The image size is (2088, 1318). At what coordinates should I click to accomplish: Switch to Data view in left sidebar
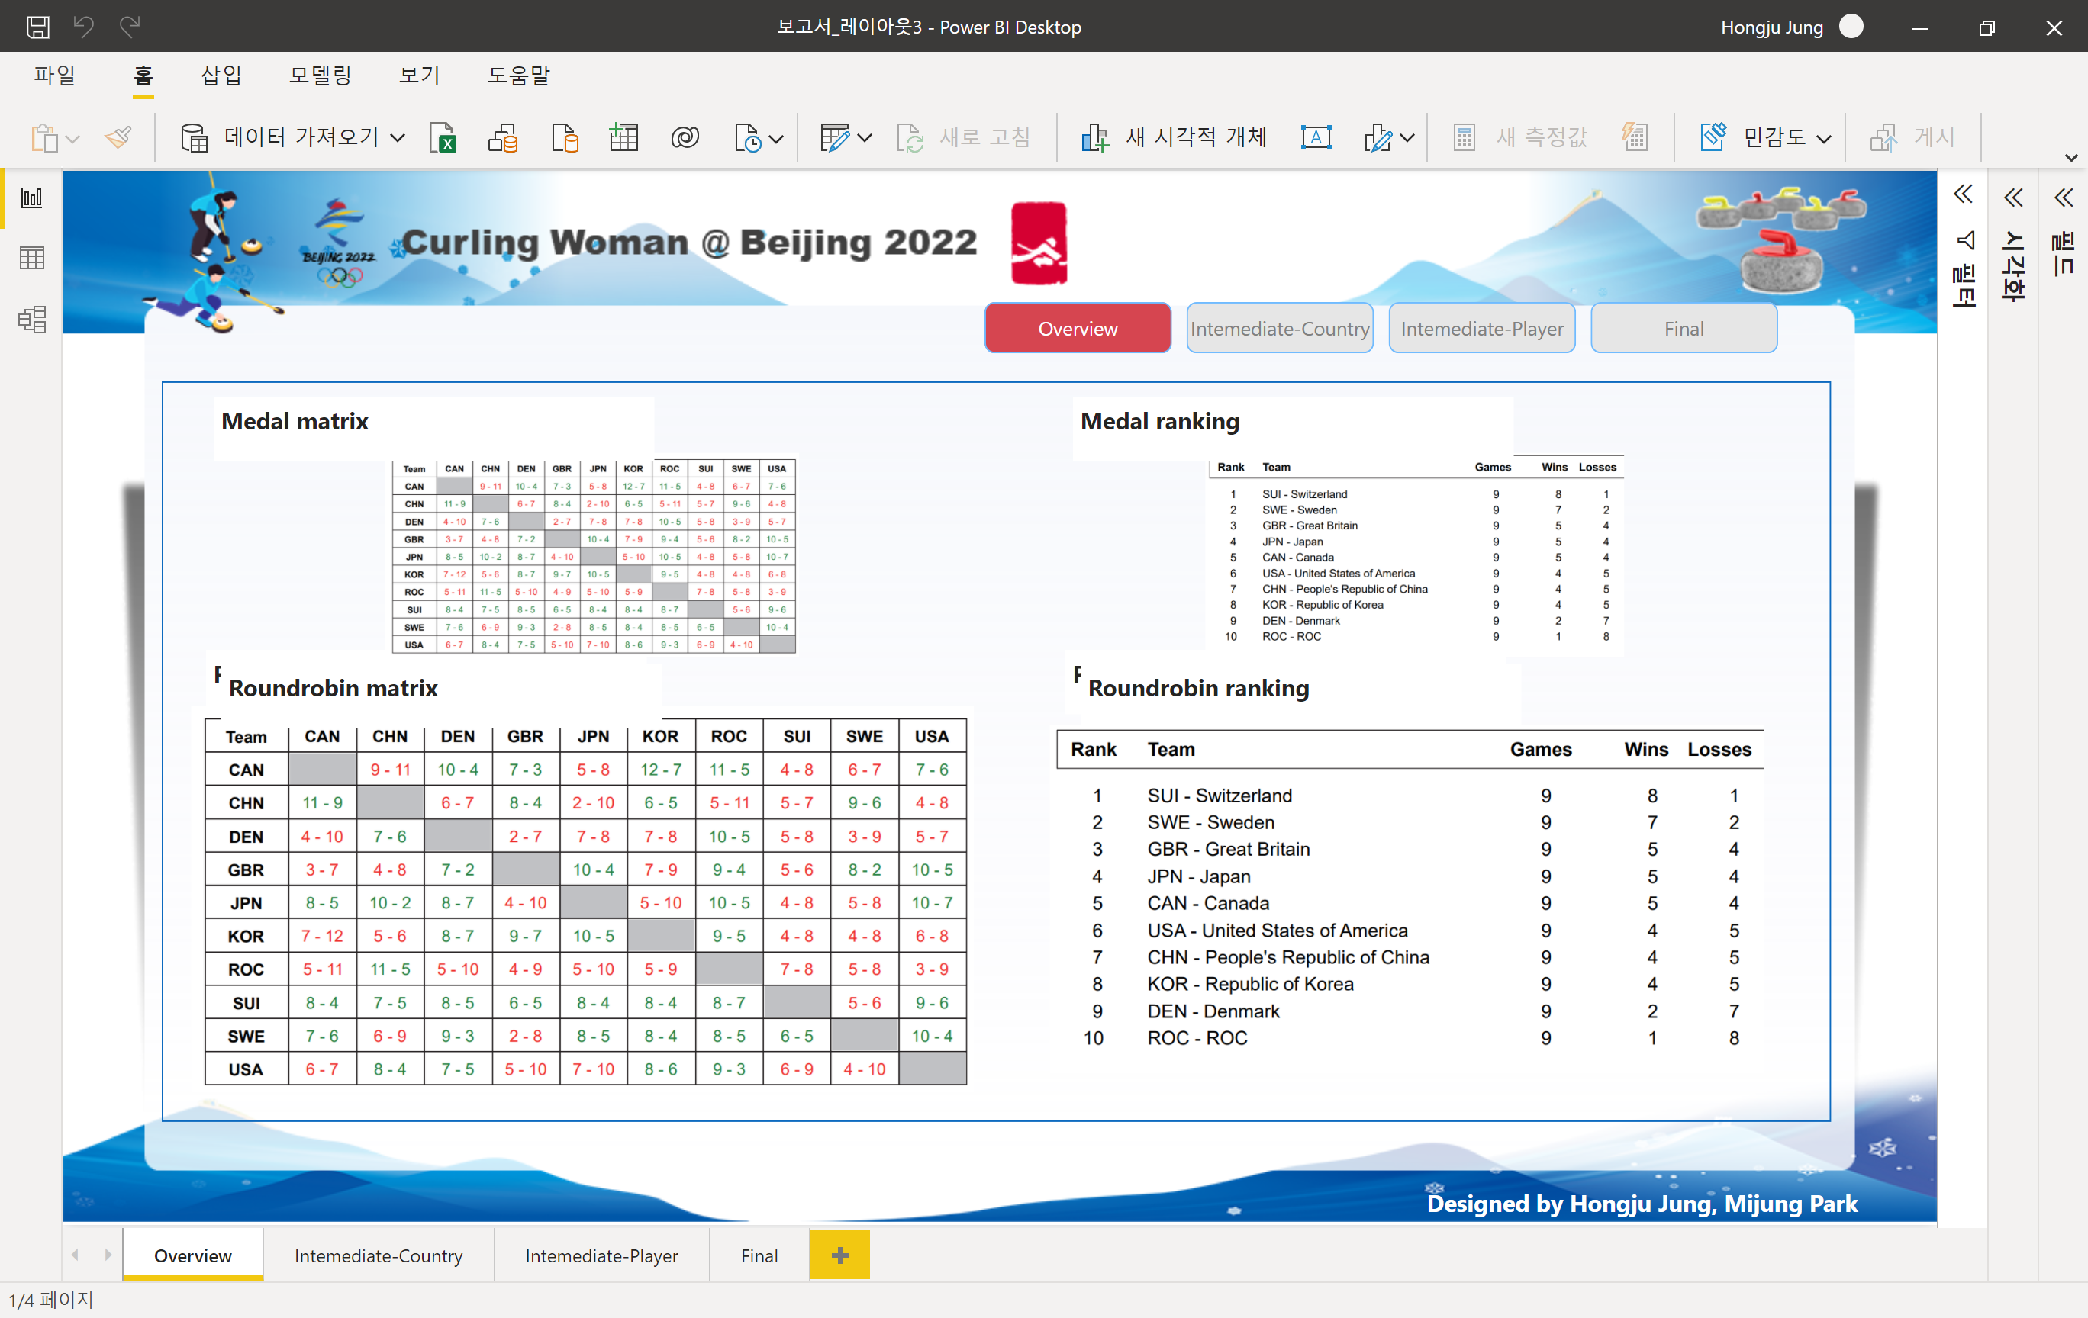pos(32,259)
